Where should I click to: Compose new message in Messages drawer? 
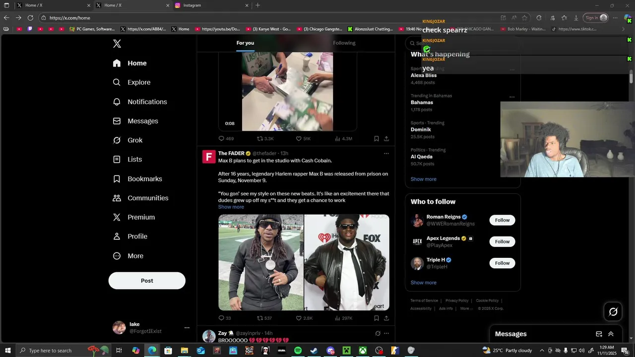coord(599,334)
